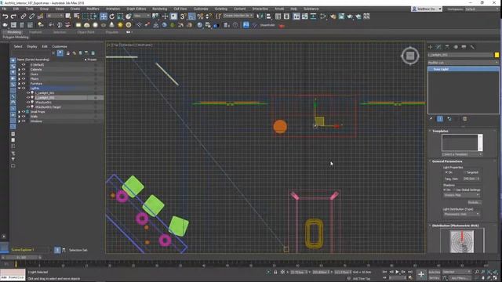Click the yellow object color swatch
Viewport: 502px width, 282px height.
coord(497,55)
